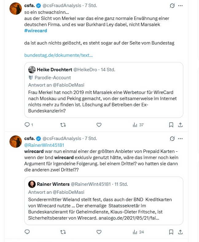Reply to the first csfa. tweet

[27, 125]
